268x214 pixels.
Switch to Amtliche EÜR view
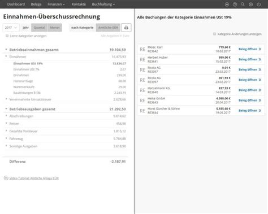tap(108, 28)
